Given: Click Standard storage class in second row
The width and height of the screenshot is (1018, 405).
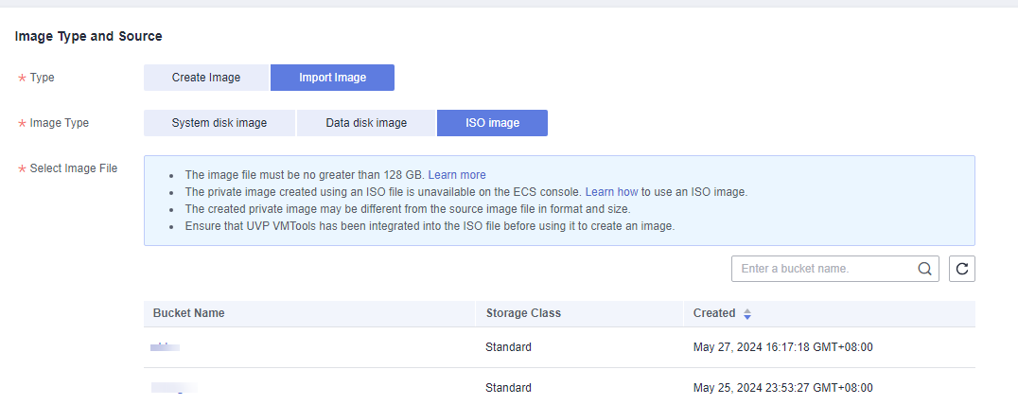Looking at the screenshot, I should pos(508,388).
